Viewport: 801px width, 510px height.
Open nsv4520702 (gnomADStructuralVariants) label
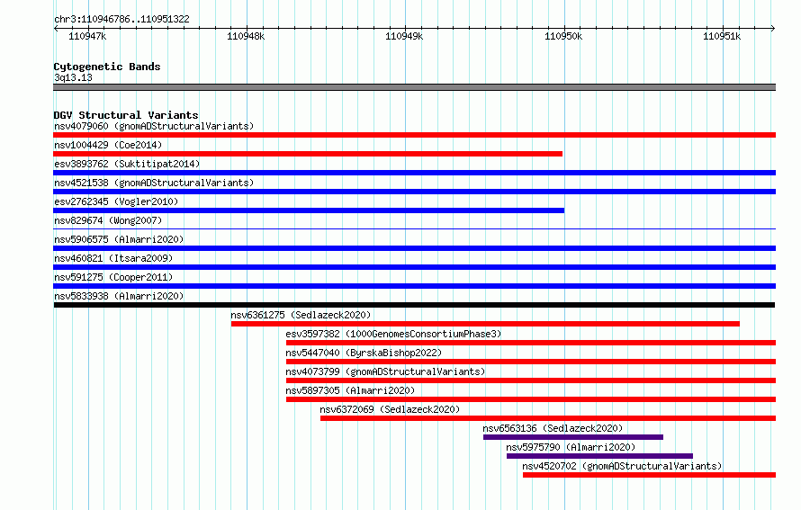point(622,466)
